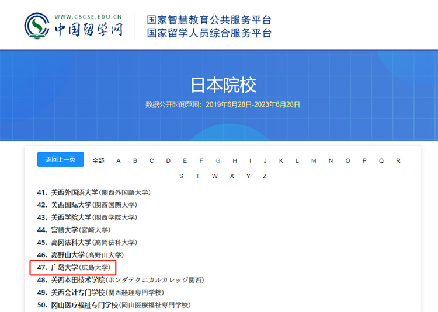Filter schools by letter B
Image resolution: width=438 pixels, height=312 pixels.
point(135,160)
